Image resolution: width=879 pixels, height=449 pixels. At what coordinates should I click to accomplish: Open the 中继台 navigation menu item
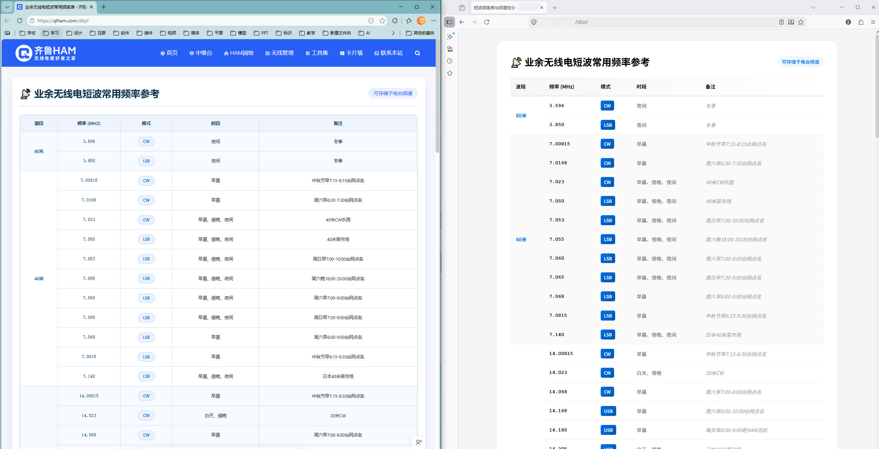coord(201,53)
